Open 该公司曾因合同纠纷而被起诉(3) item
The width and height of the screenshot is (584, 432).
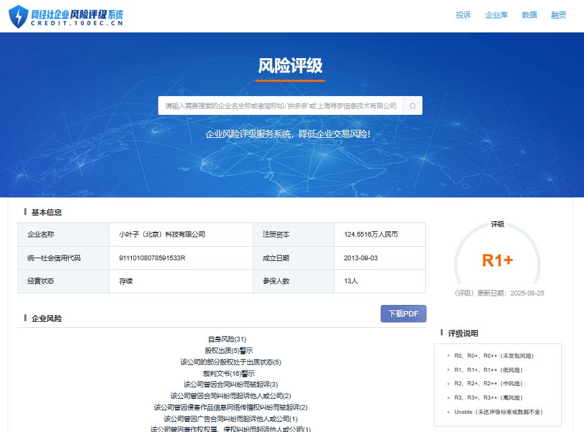(230, 385)
